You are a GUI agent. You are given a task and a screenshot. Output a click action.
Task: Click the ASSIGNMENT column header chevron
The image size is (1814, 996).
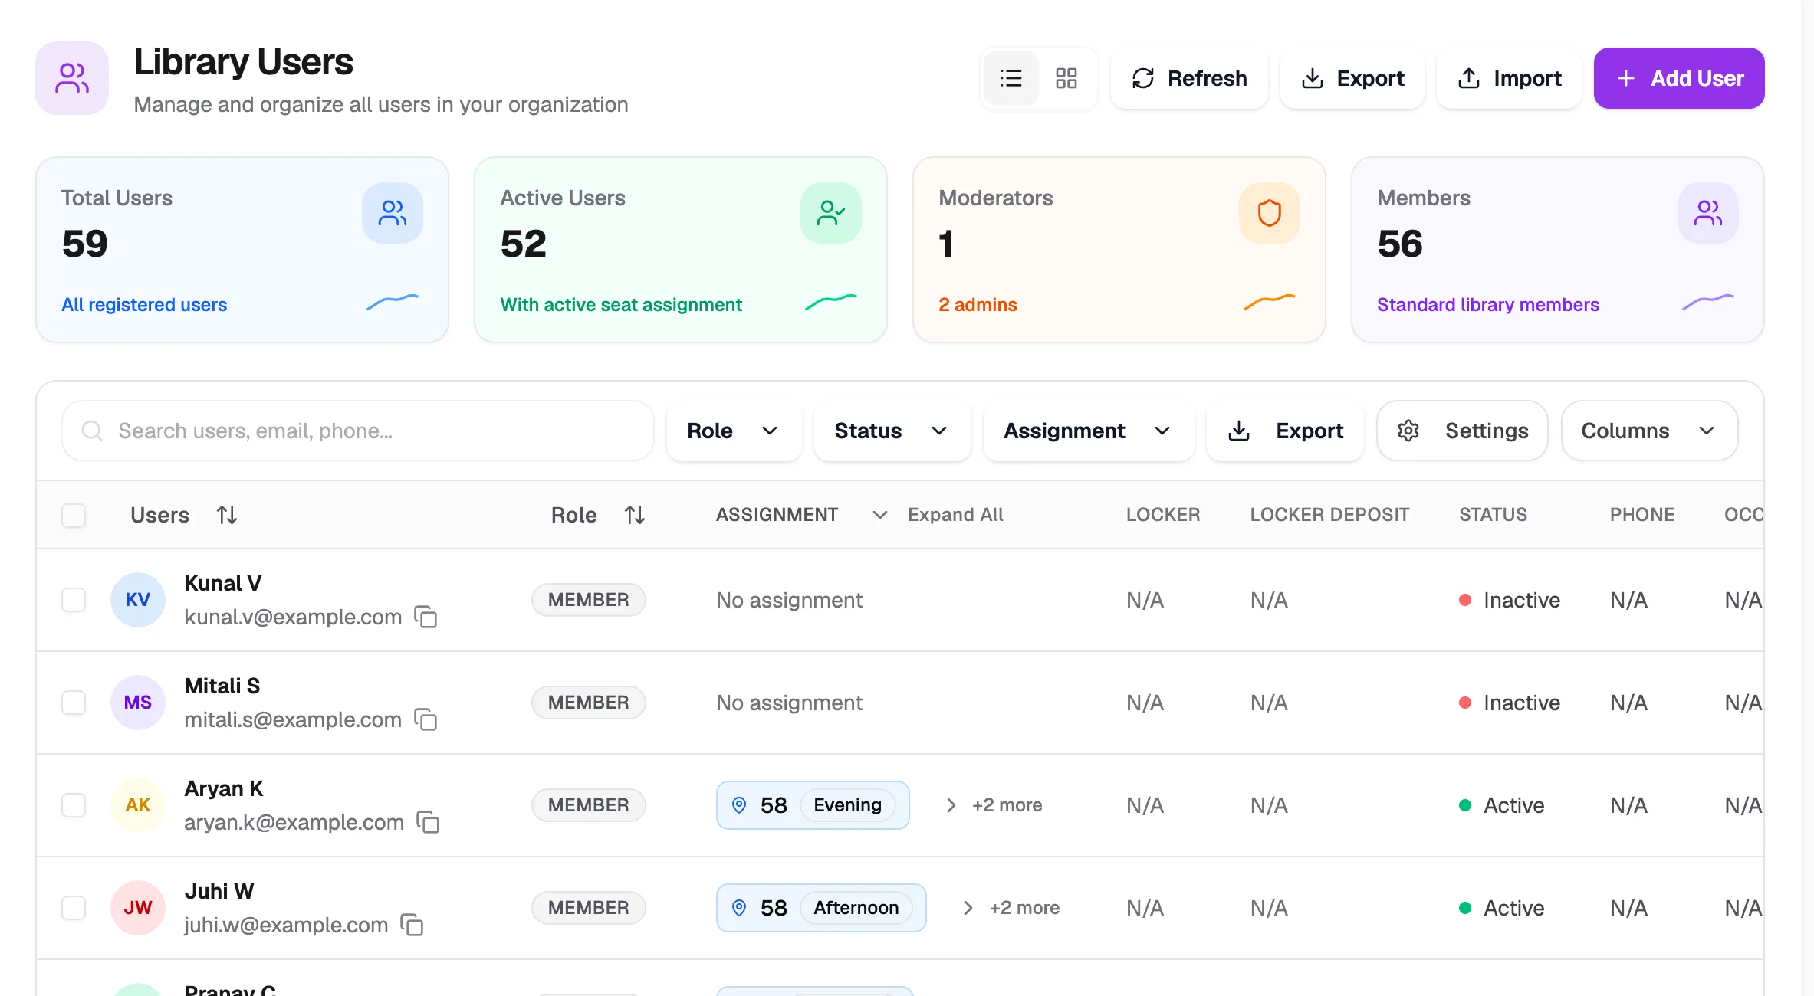[880, 515]
